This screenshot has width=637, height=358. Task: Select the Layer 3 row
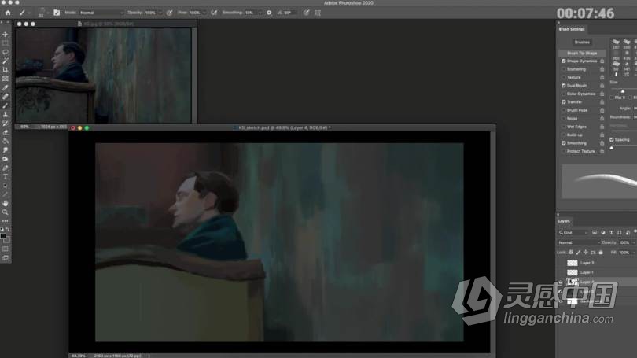(597, 263)
